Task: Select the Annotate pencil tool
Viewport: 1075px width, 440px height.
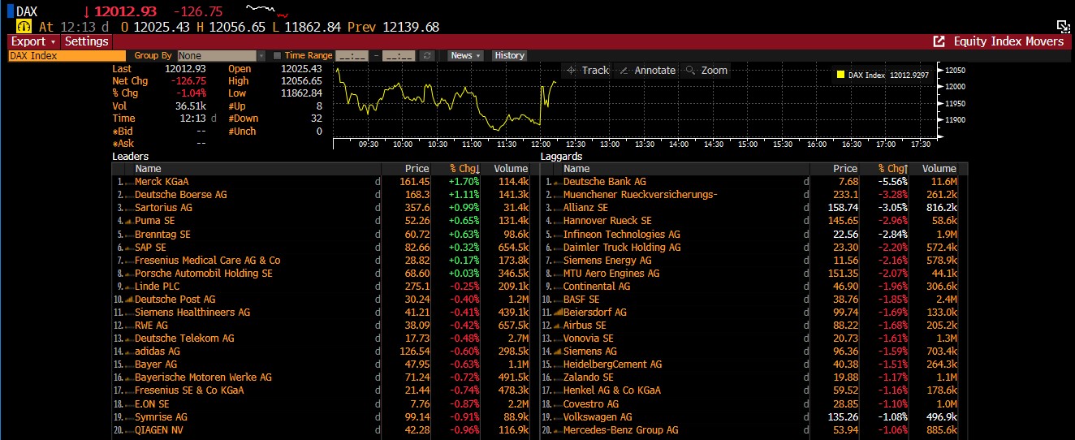Action: [x=646, y=71]
